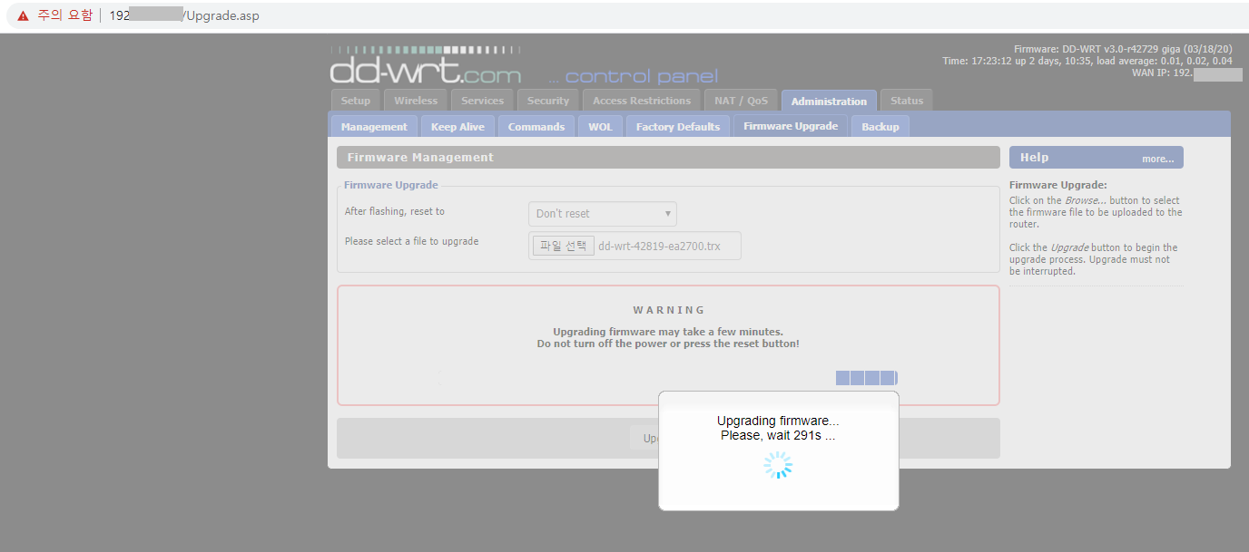
Task: Click the 파일 선택 file chooser button
Action: (564, 246)
